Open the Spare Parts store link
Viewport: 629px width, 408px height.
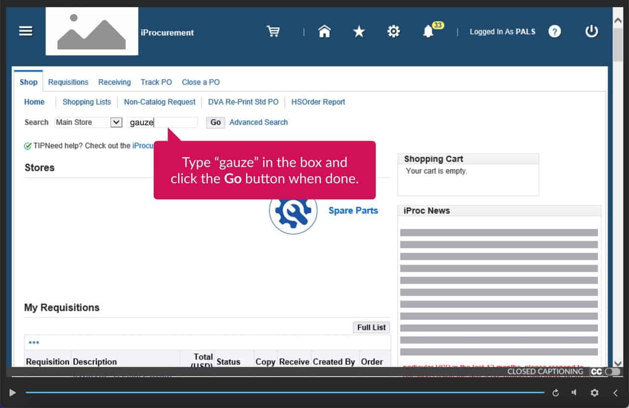[x=353, y=211]
